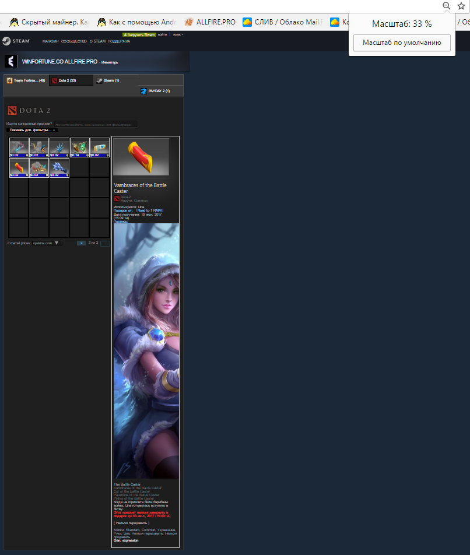Select the first inventory item with pink claw
The width and height of the screenshot is (470, 555).
(x=19, y=147)
